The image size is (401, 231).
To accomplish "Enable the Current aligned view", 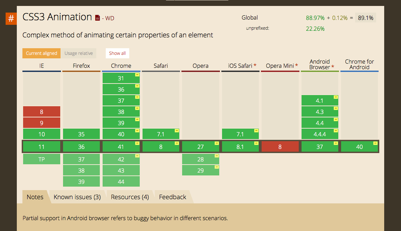I will click(x=41, y=53).
